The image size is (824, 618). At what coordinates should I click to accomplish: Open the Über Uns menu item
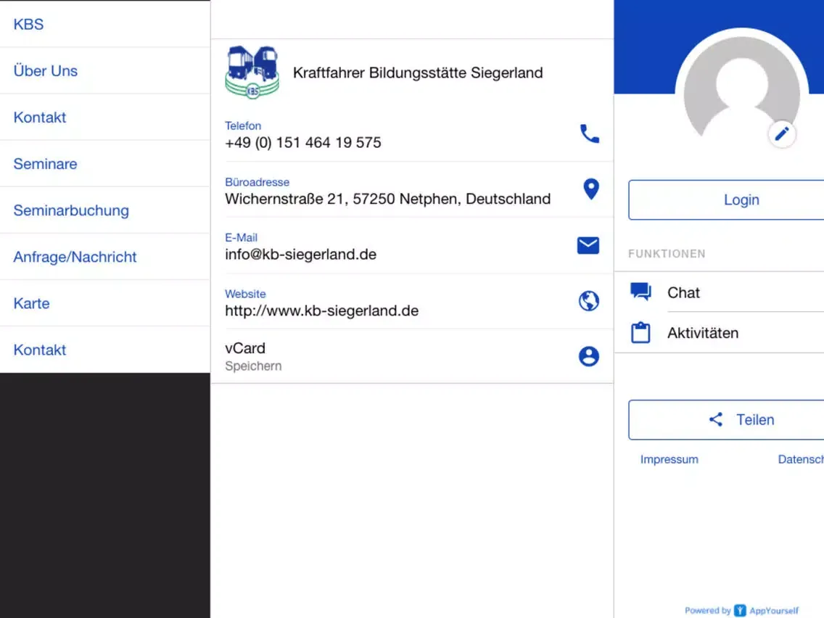(x=46, y=71)
